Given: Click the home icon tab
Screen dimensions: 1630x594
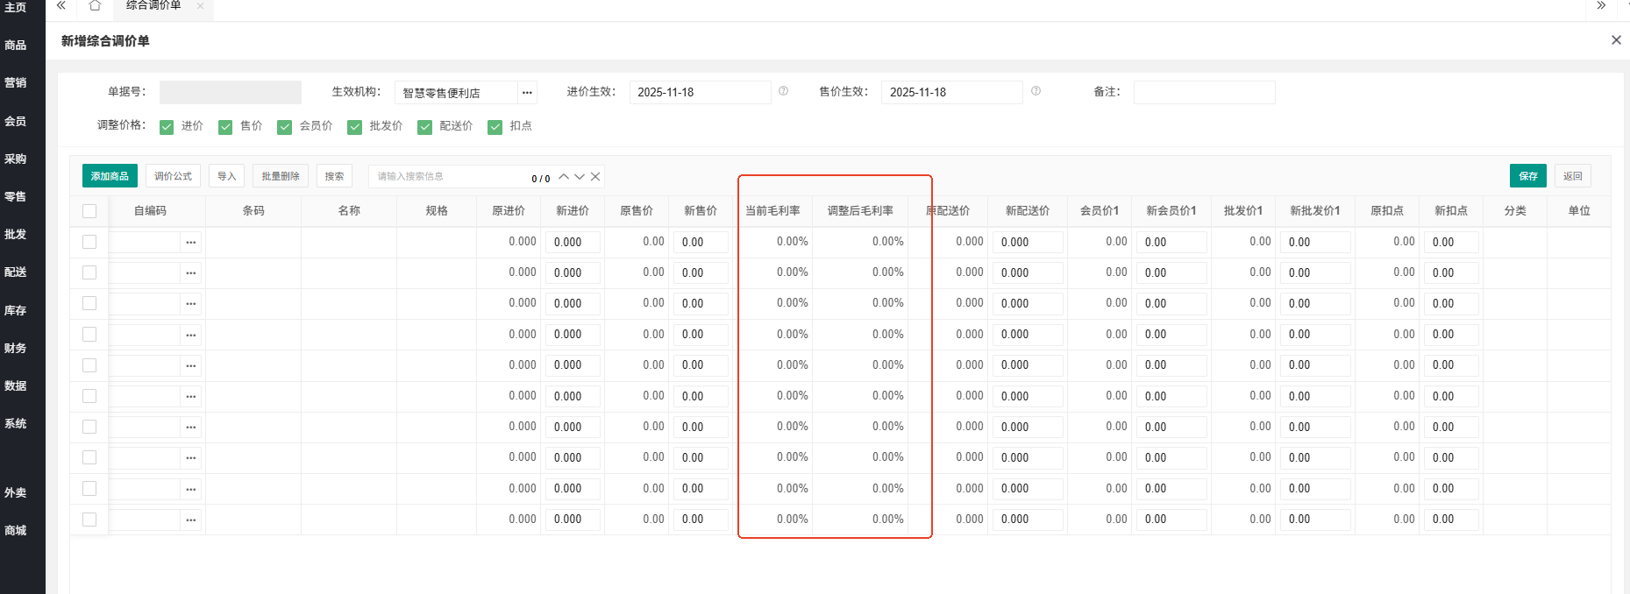Looking at the screenshot, I should 95,6.
